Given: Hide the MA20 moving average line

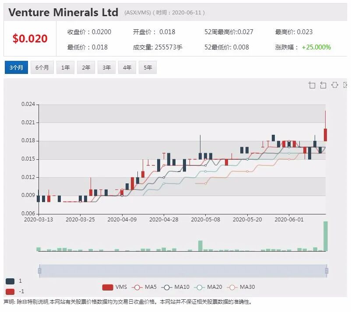Looking at the screenshot, I should point(208,287).
